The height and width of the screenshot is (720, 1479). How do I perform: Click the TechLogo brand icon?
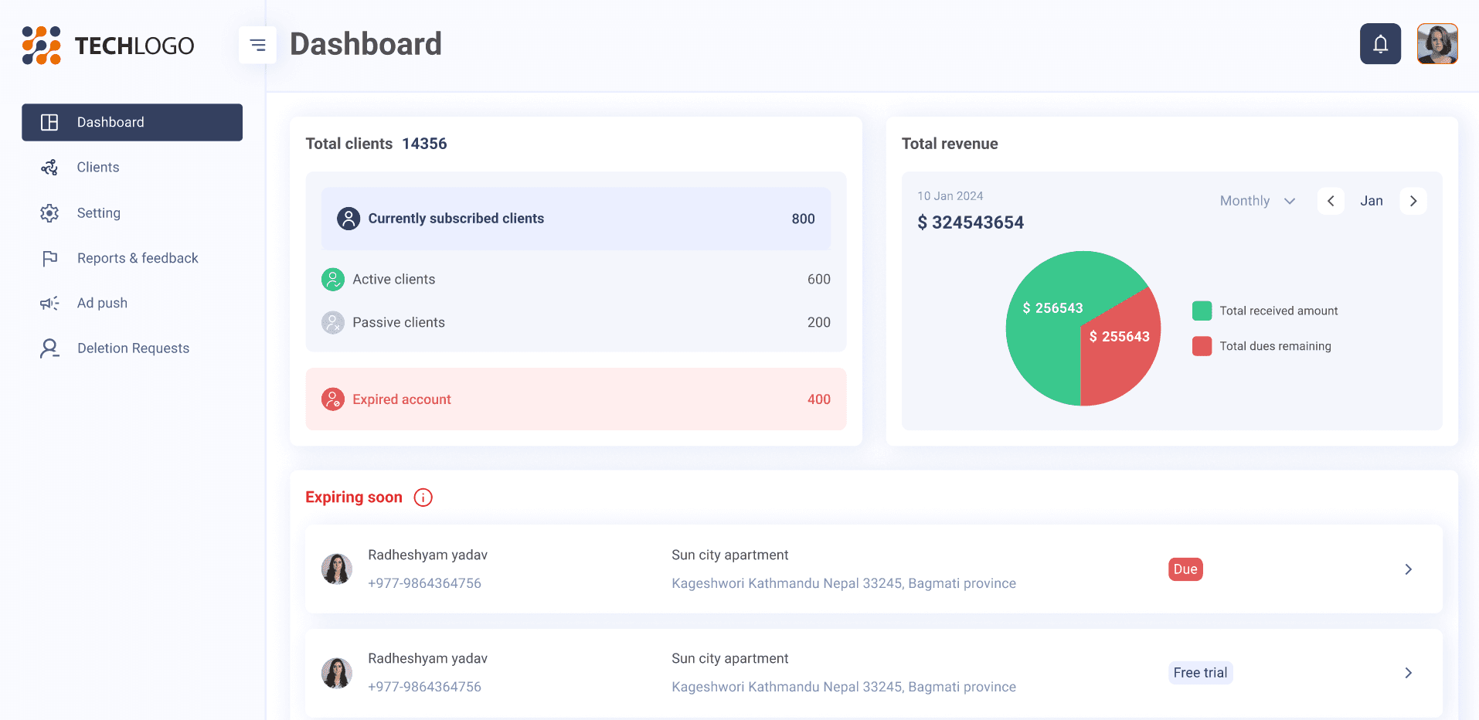click(x=42, y=46)
